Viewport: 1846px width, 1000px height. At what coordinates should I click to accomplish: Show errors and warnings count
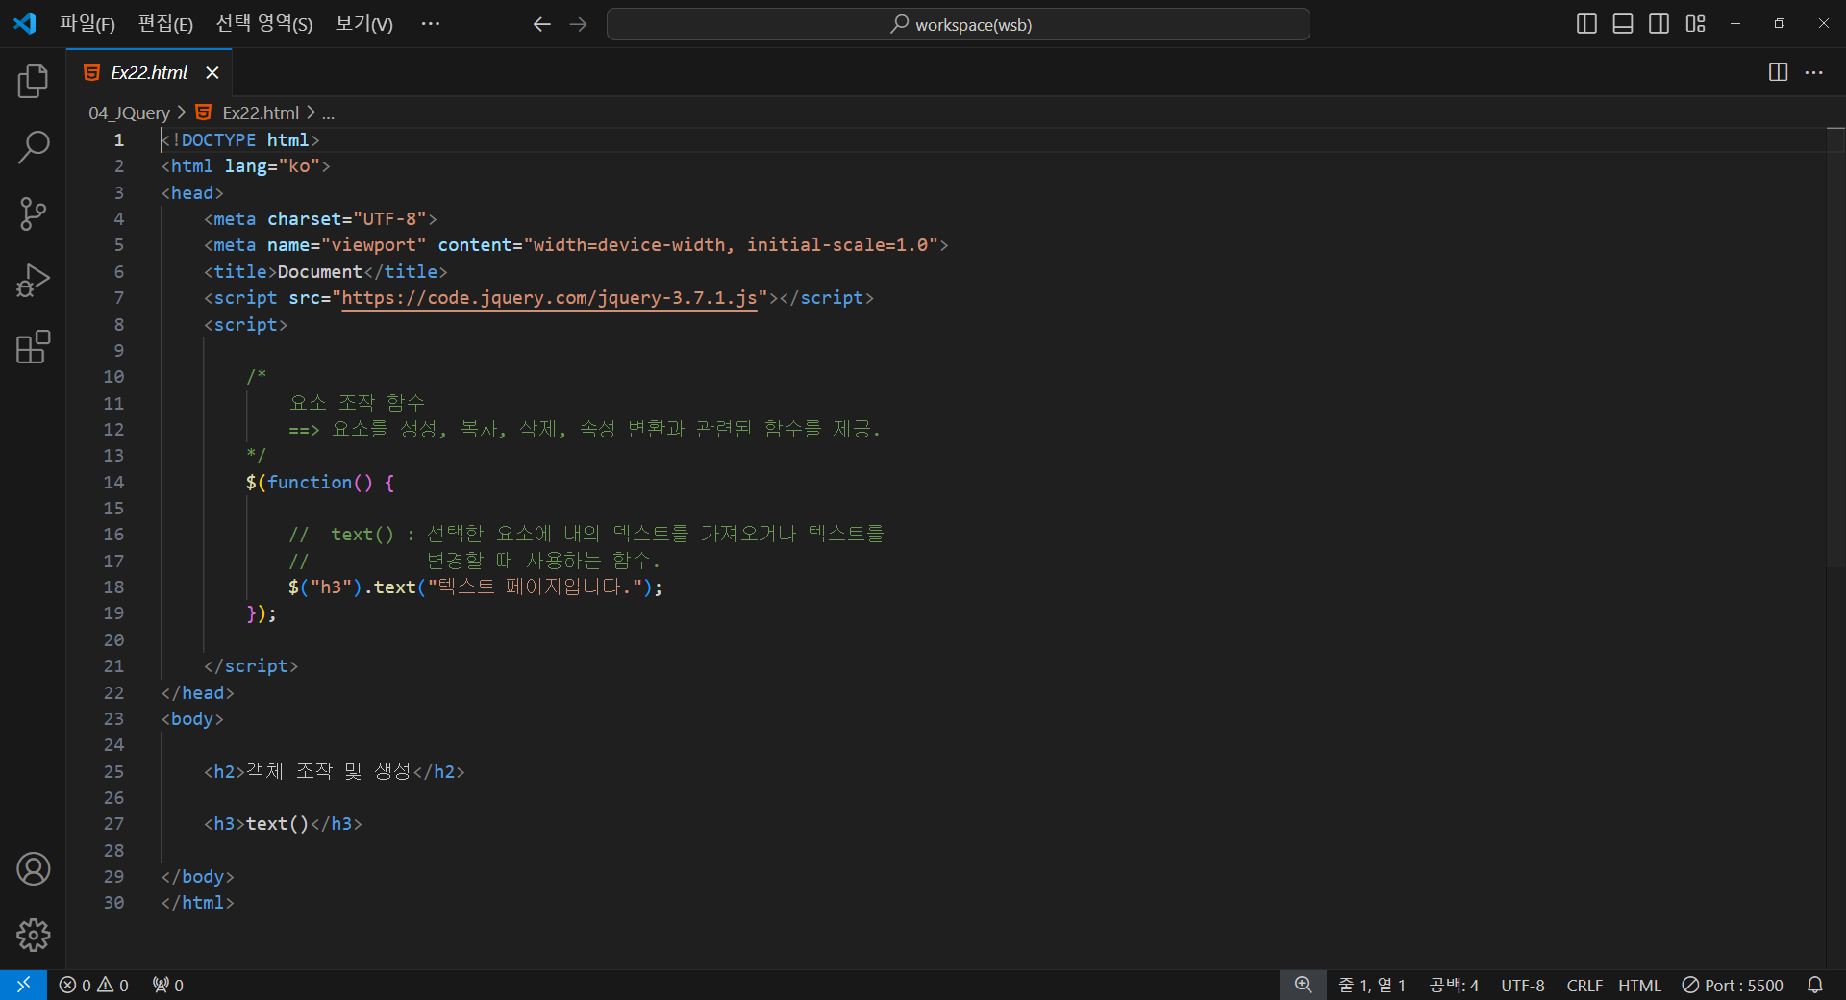point(93,985)
